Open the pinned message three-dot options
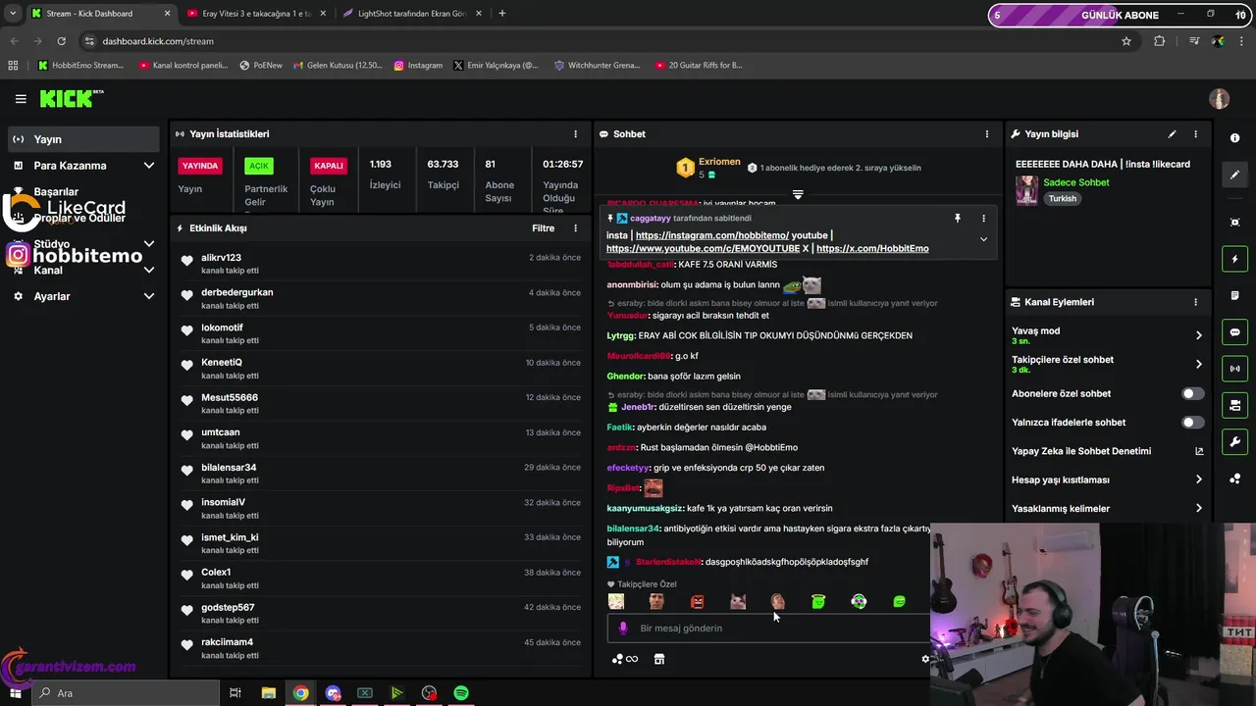 tap(983, 219)
